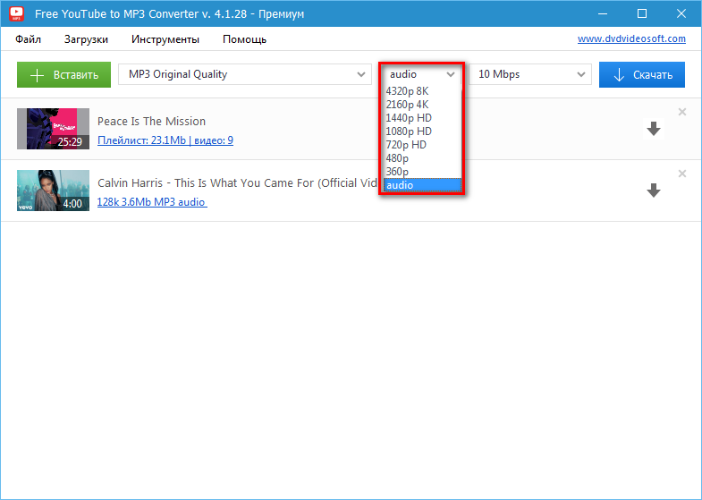Download the Calvin Harris track using its arrow
This screenshot has height=500, width=702.
[654, 191]
